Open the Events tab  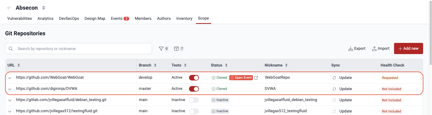tap(120, 19)
